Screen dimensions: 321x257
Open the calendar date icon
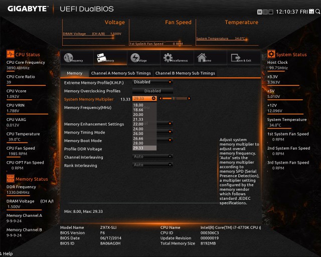coord(311,12)
